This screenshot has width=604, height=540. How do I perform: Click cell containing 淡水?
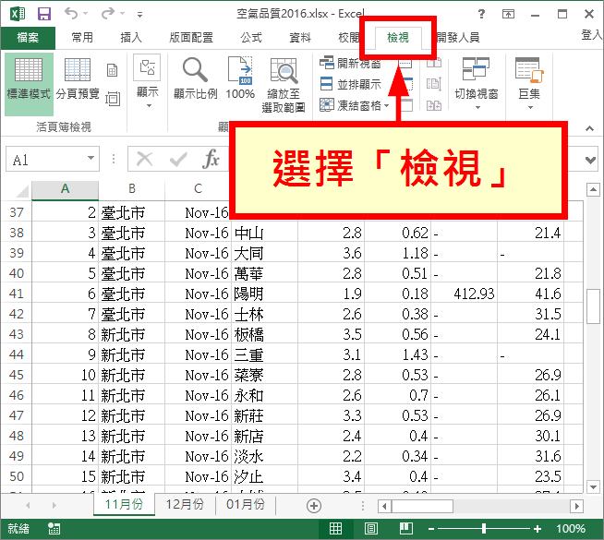coord(264,457)
